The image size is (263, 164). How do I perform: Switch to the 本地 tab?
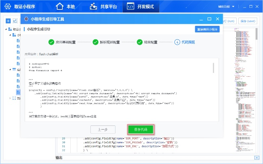coord(65,7)
